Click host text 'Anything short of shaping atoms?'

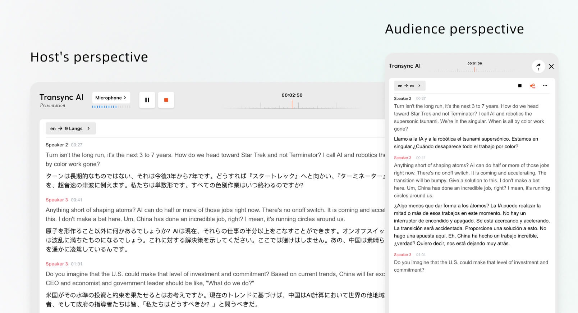click(x=216, y=214)
